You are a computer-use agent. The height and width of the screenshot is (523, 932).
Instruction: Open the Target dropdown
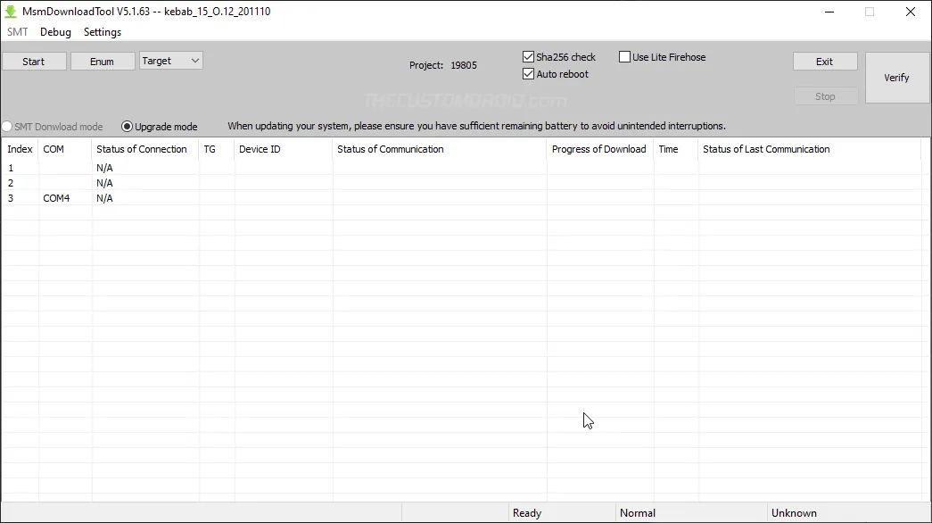coord(169,61)
